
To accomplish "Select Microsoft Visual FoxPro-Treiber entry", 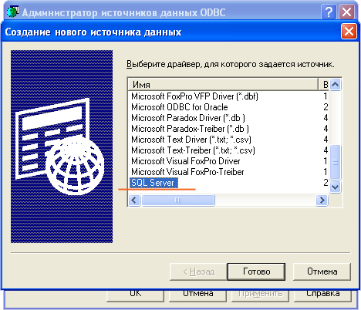I will (x=187, y=172).
